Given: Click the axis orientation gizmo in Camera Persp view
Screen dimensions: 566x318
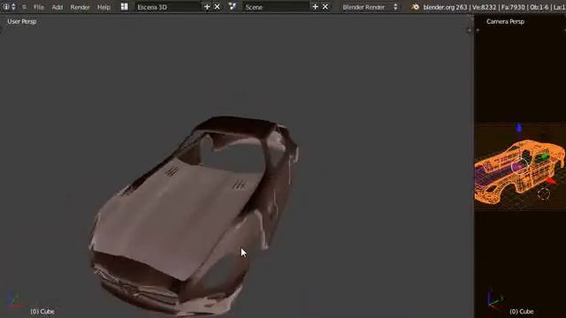Looking at the screenshot, I should tap(494, 299).
